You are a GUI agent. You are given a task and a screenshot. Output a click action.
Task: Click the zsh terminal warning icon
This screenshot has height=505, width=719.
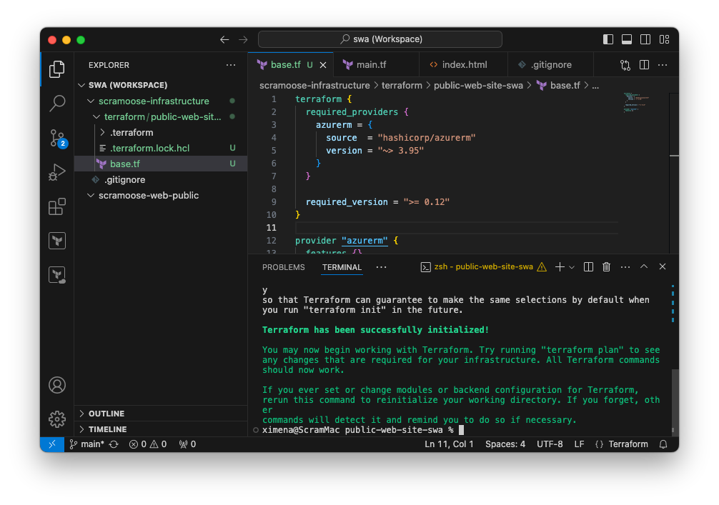(x=542, y=266)
